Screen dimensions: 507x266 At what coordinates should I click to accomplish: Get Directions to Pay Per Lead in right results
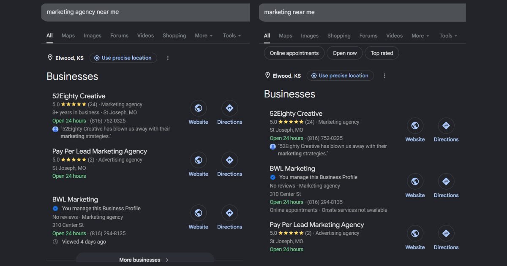tap(446, 233)
